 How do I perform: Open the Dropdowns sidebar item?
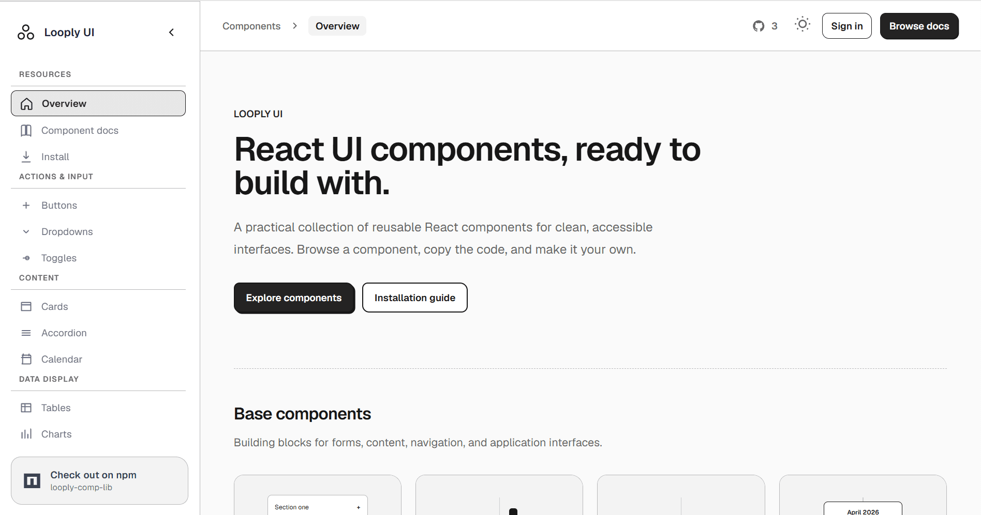click(x=98, y=231)
